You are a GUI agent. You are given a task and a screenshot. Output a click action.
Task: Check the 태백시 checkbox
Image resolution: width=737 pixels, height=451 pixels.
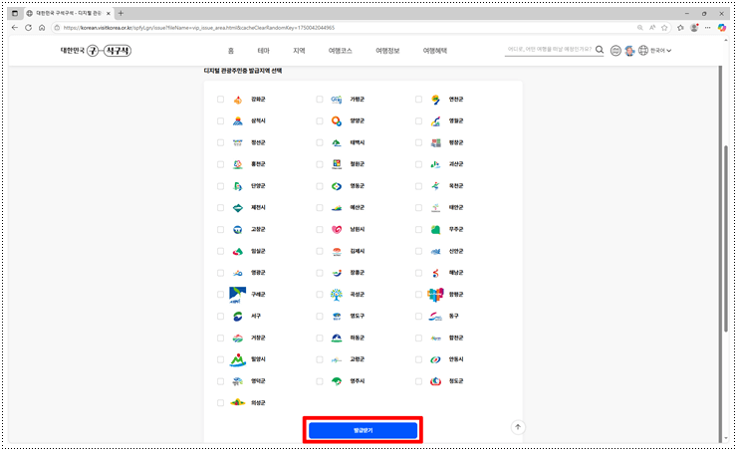pos(320,142)
